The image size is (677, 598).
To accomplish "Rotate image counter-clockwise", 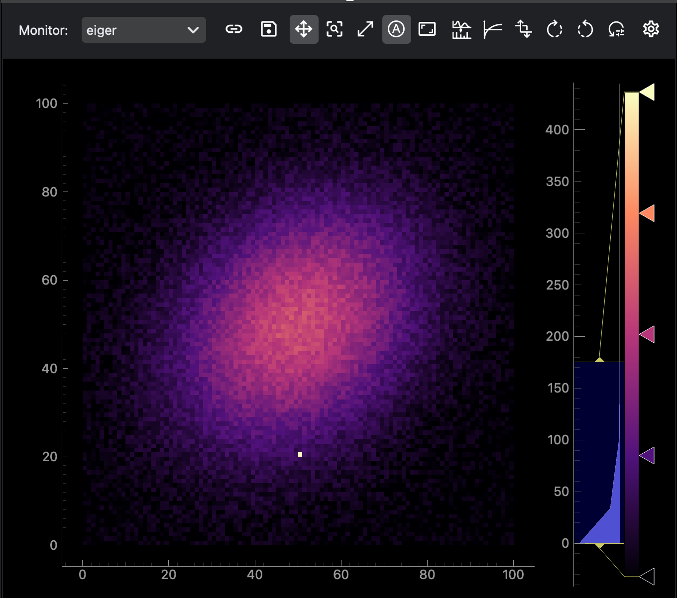I will (x=585, y=29).
